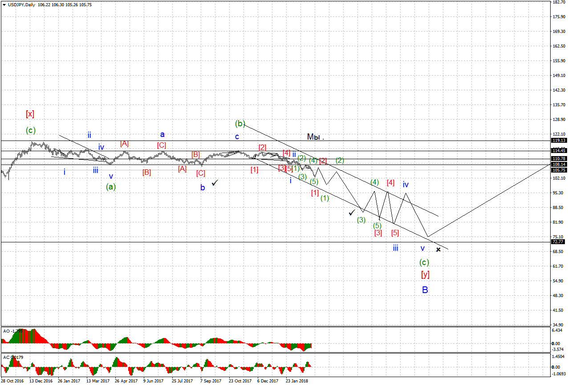Click the 110.78 price level tag
The height and width of the screenshot is (386, 568).
[558, 159]
